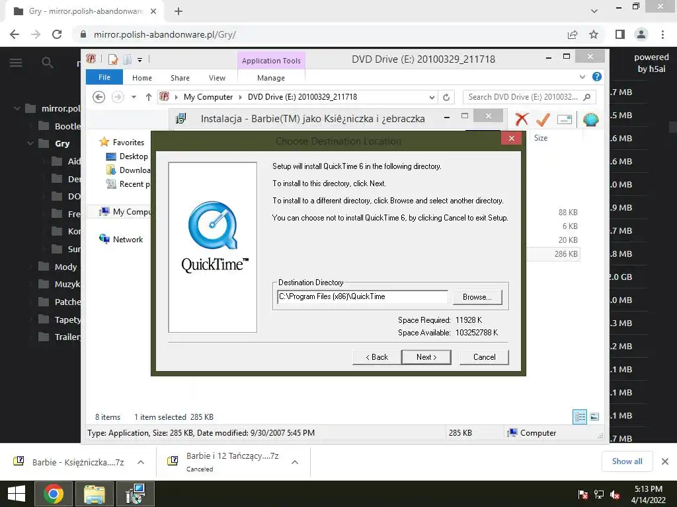Reload the Chrome page
677x507 pixels.
pos(57,34)
